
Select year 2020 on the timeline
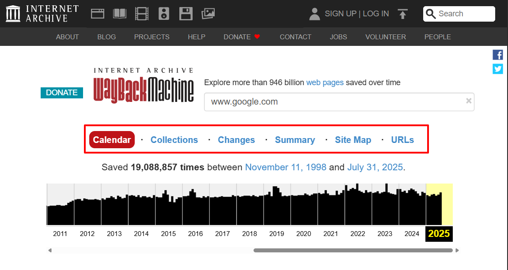pos(304,234)
